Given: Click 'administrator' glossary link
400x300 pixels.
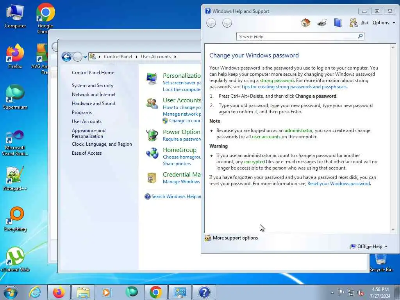Looking at the screenshot, I should [298, 130].
